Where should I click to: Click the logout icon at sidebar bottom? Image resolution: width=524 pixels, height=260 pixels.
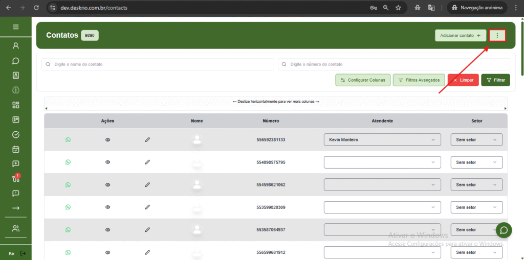23,253
